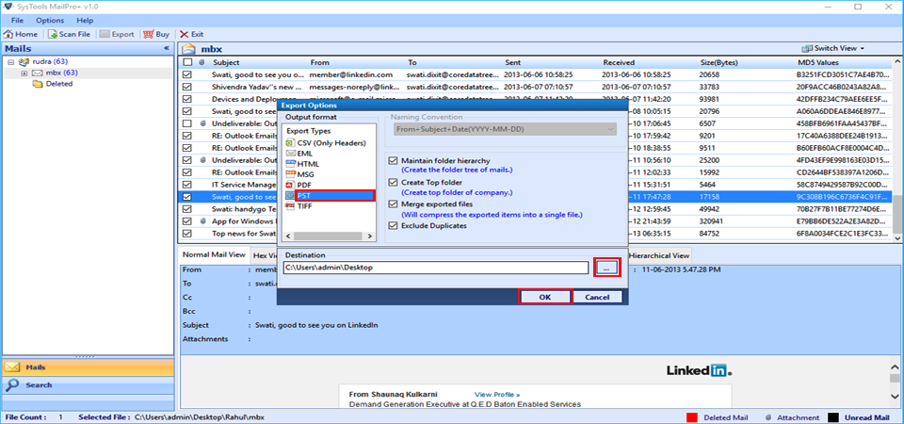904x424 pixels.
Task: Click the Search navigation pane button
Action: click(88, 384)
